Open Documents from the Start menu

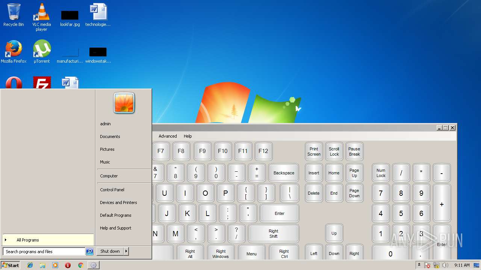point(124,136)
